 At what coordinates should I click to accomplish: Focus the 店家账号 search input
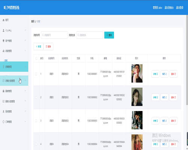pos(55,35)
